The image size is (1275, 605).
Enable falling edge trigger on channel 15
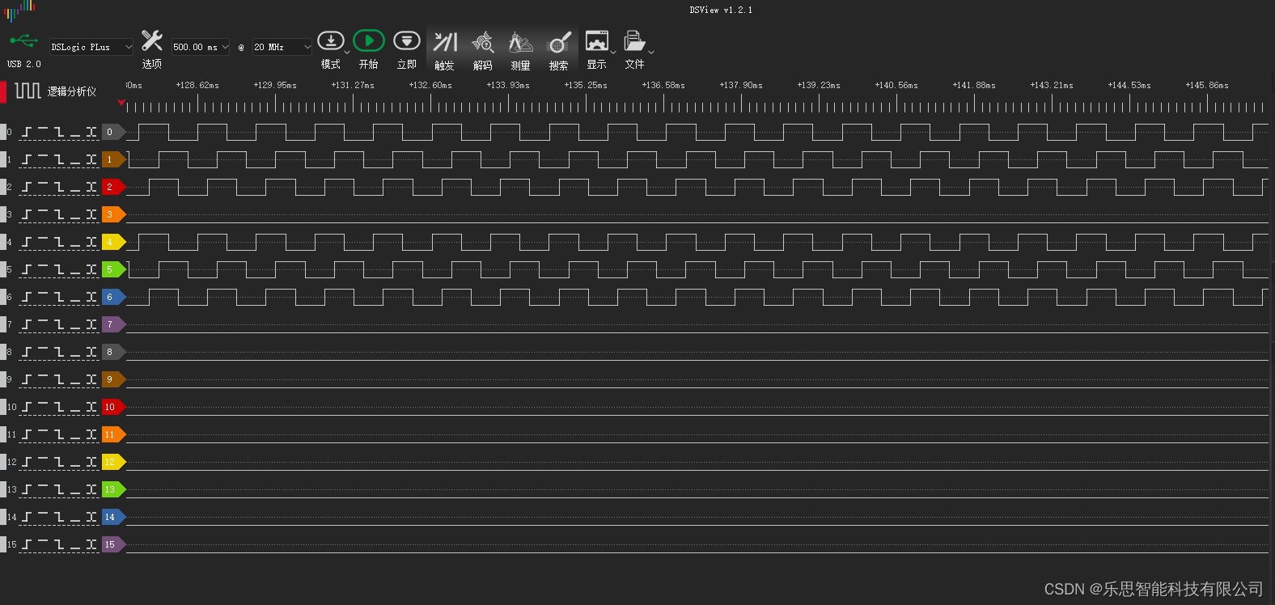coord(59,544)
